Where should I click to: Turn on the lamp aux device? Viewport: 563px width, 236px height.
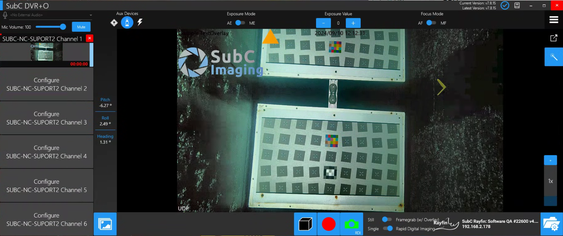(x=127, y=23)
